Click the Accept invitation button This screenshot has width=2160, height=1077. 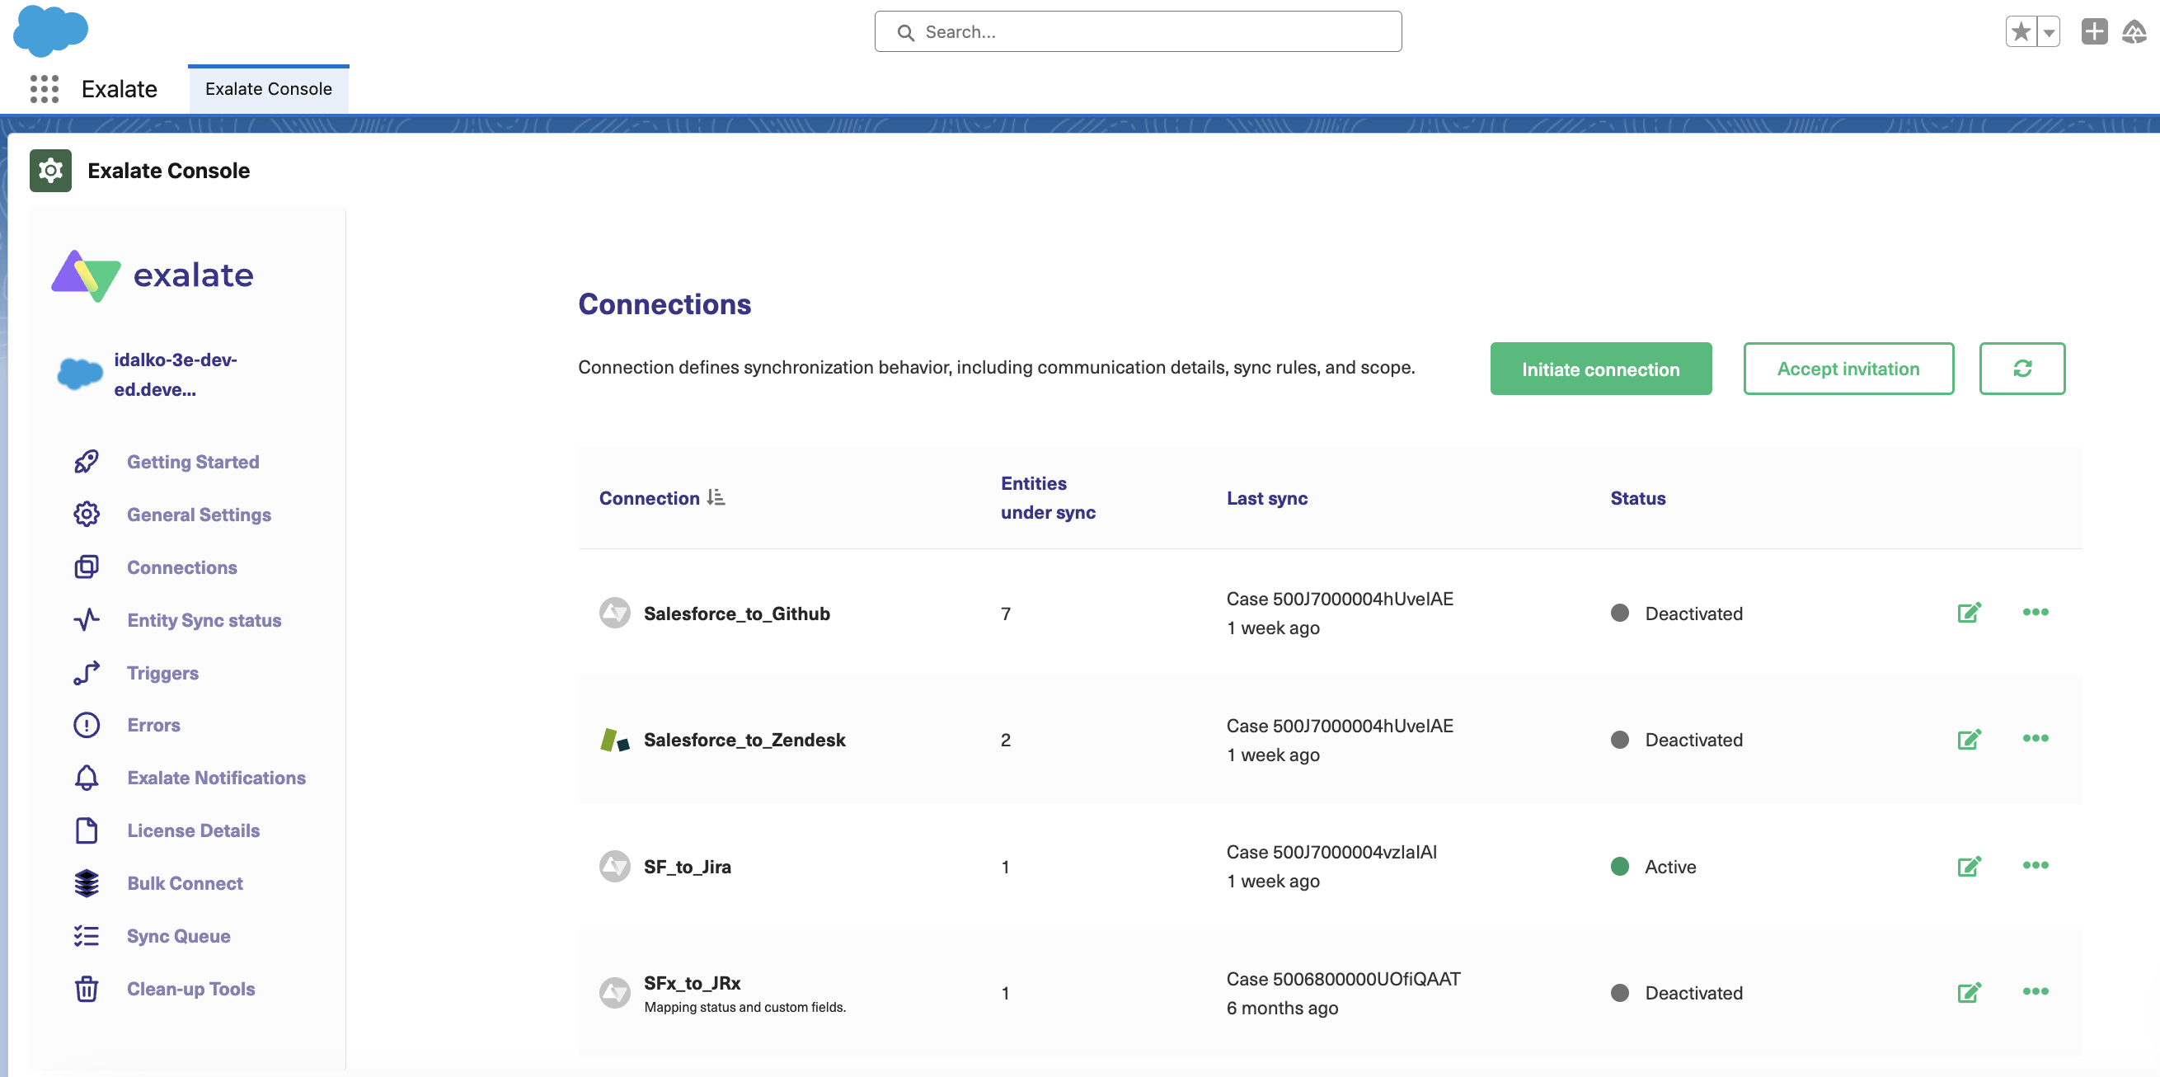1848,369
